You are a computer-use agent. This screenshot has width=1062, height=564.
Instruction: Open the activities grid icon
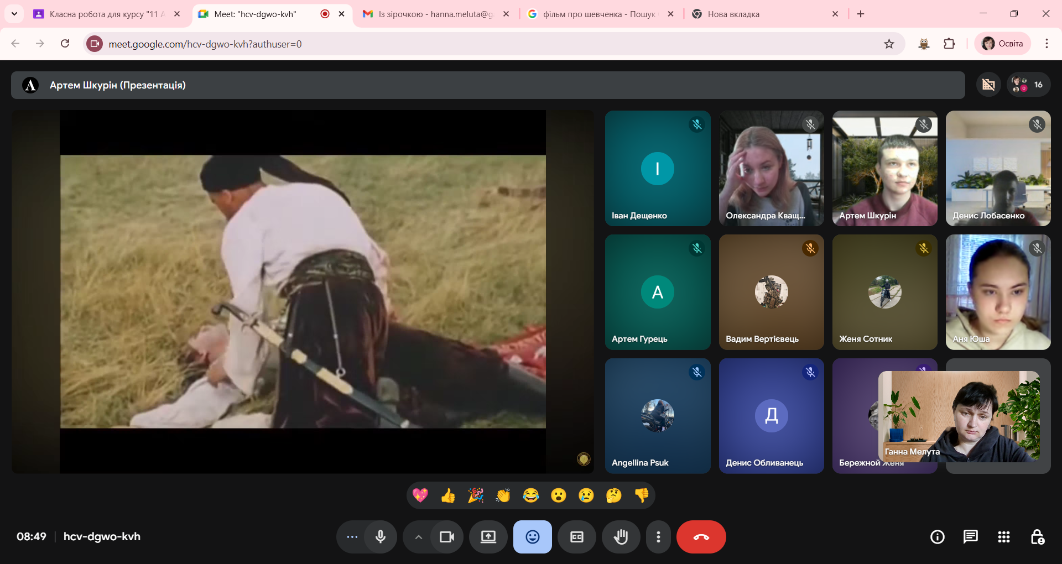(x=1004, y=537)
